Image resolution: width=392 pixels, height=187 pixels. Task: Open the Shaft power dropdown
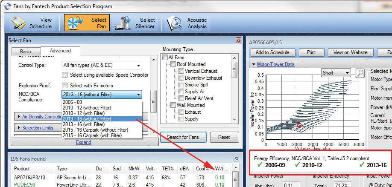click(336, 73)
